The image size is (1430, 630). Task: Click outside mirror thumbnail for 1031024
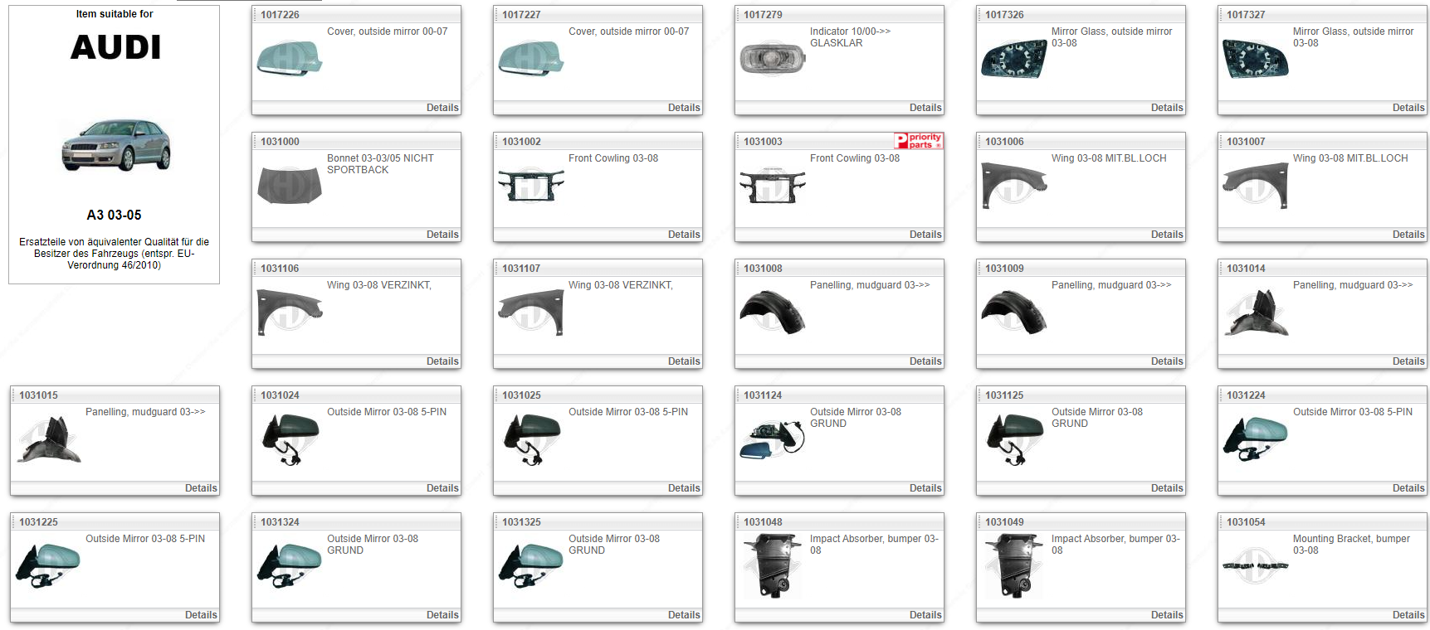(289, 439)
